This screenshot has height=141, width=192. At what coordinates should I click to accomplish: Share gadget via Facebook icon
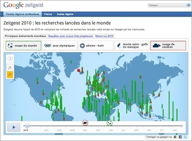click(x=180, y=137)
